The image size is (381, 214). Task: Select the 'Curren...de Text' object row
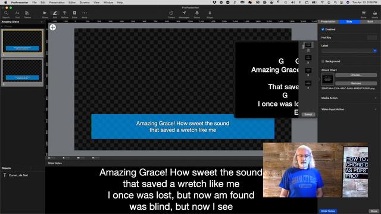(x=22, y=175)
